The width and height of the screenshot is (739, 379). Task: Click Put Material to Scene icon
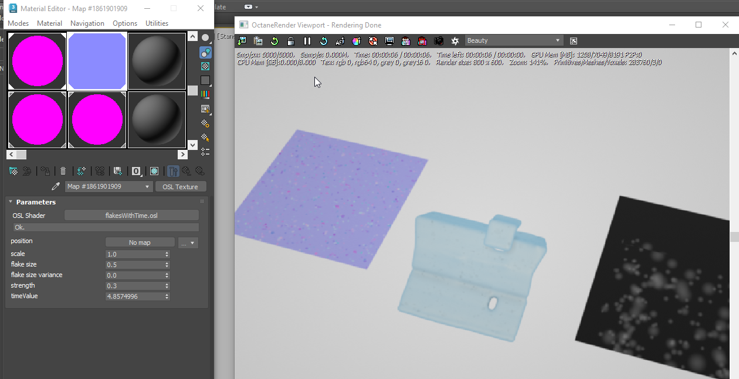coord(27,171)
